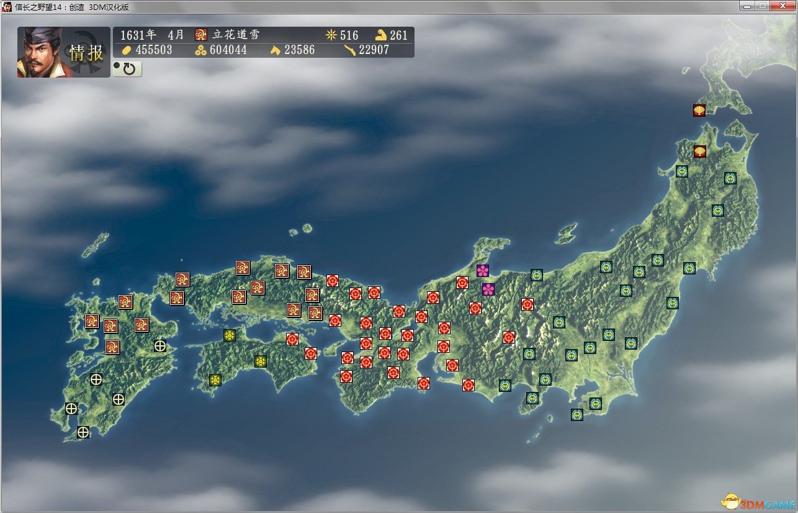The width and height of the screenshot is (798, 513).
Task: Select the red flower crest on northeastern Shikoku
Action: coord(292,339)
